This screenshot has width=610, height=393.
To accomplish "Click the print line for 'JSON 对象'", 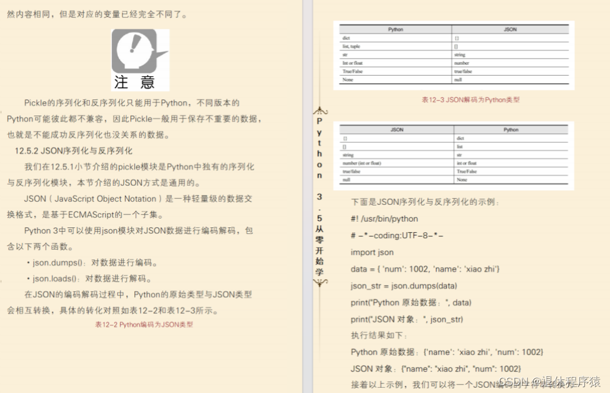I will (407, 319).
